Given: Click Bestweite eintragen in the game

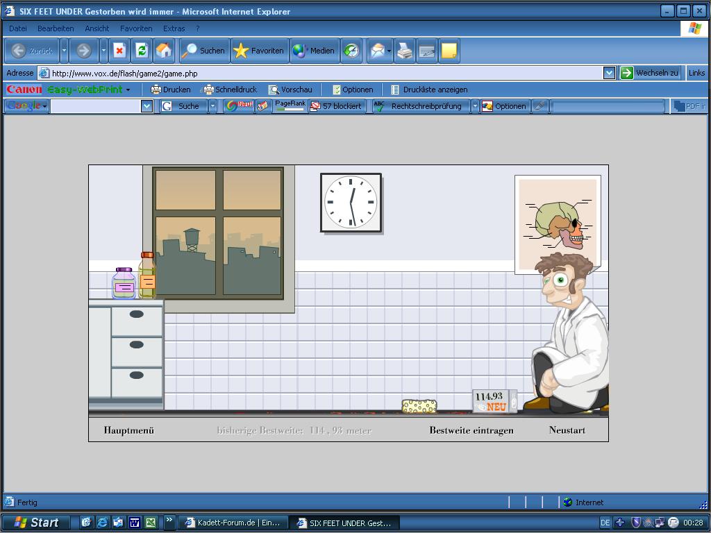Looking at the screenshot, I should (471, 430).
